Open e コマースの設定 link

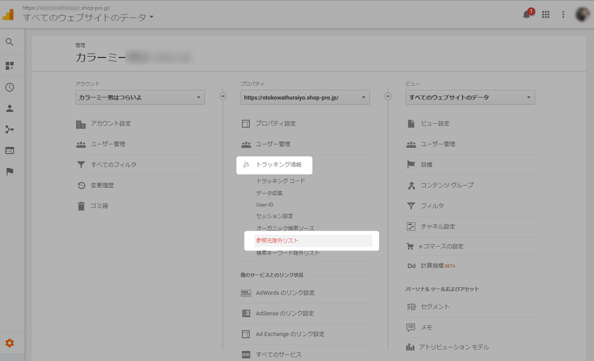click(x=441, y=247)
